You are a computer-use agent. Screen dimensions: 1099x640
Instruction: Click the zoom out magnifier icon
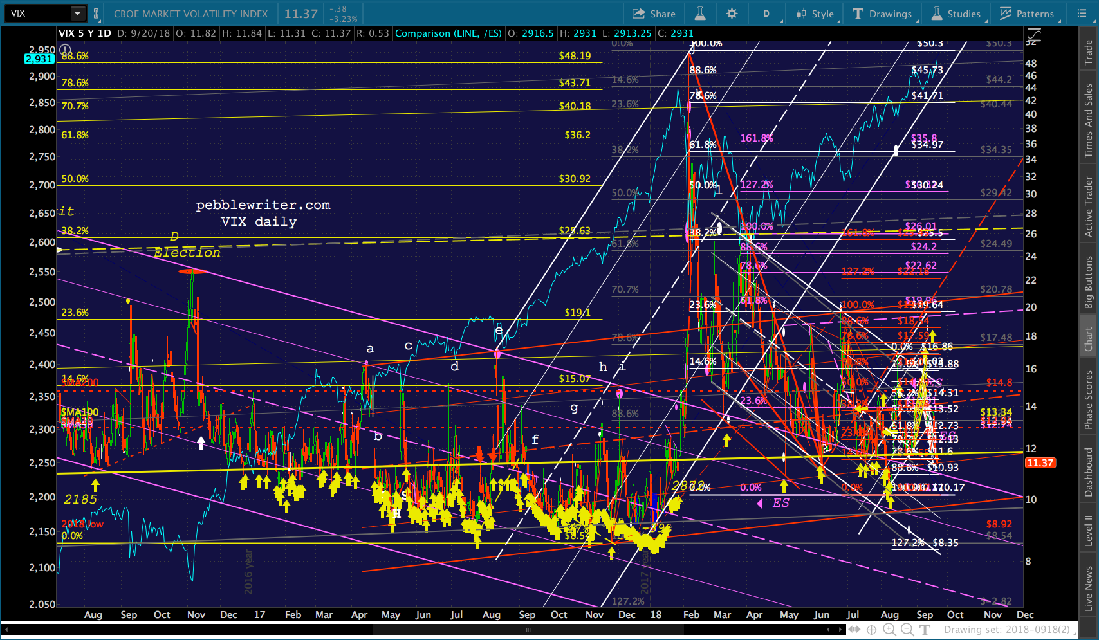907,630
